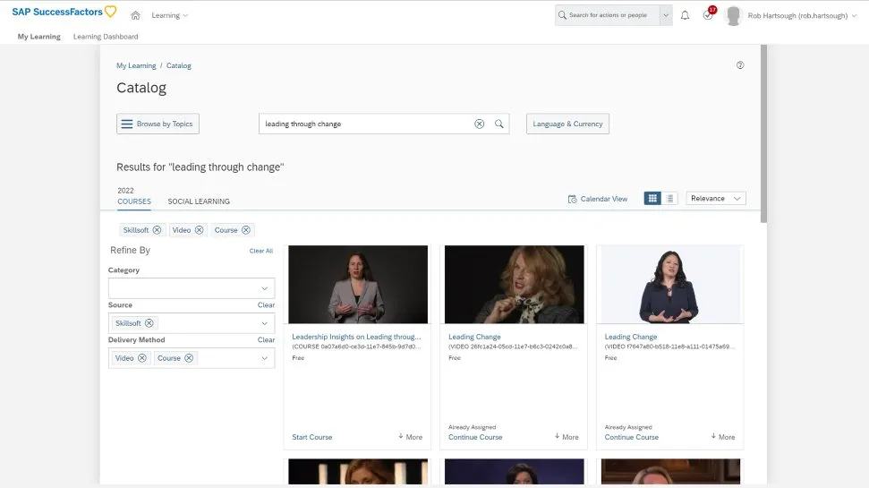Open the Relevance sort dropdown
This screenshot has height=488, width=869.
click(716, 198)
